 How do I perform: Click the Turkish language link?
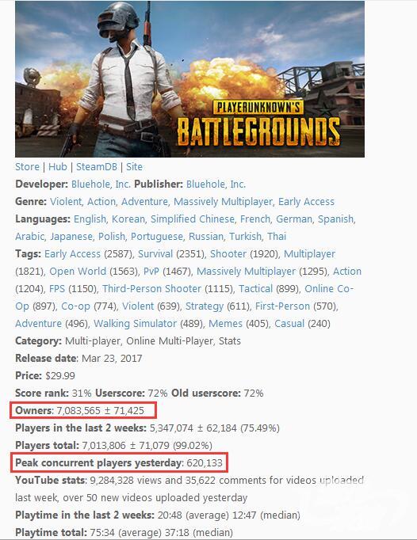pyautogui.click(x=245, y=236)
